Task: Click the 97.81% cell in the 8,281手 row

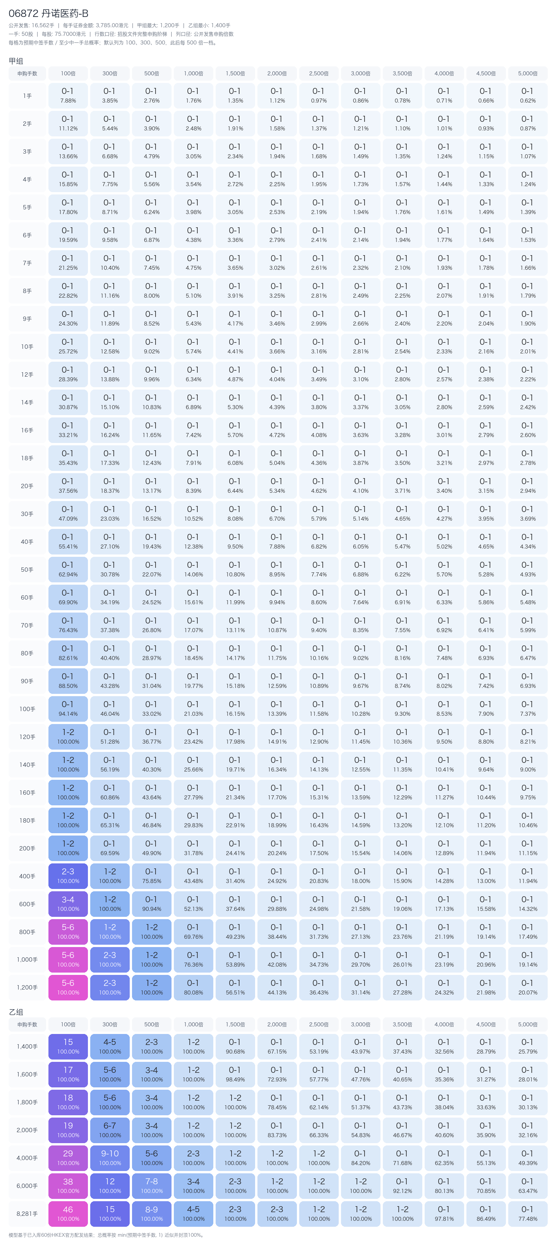Action: tap(444, 1213)
